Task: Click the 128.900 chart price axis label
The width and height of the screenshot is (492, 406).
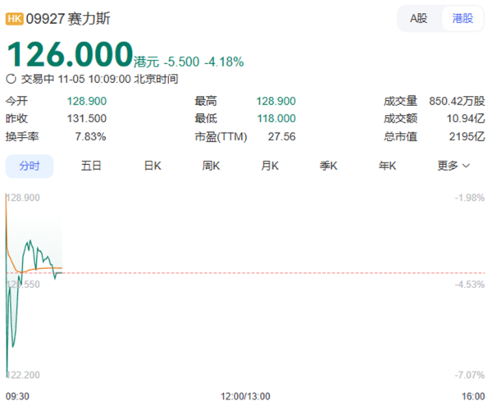Action: pyautogui.click(x=23, y=198)
